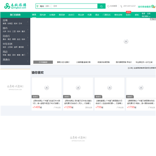Expand the 港澳台 category arrow
The width and height of the screenshot is (156, 156).
click(x=28, y=61)
